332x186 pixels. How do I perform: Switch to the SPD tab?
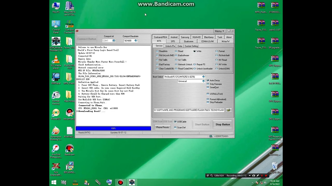(173, 41)
